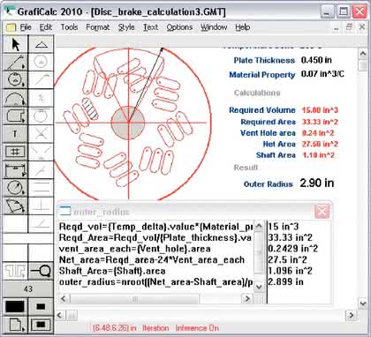Screen dimensions: 371x337
Task: Click the main canvas scroll-left arrow
Action: (x=60, y=316)
